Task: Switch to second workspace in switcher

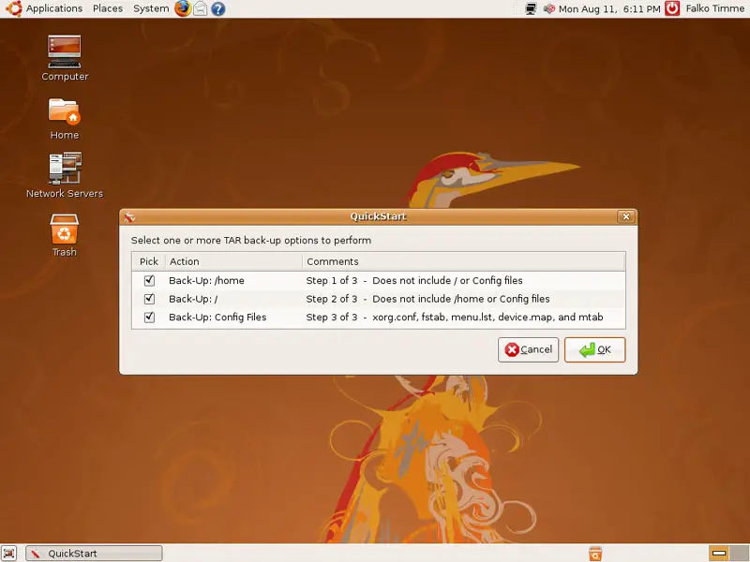Action: click(x=739, y=554)
